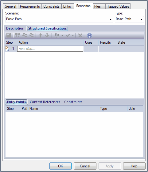Open the Tagged Values tab
This screenshot has height=172, width=148.
tap(118, 6)
